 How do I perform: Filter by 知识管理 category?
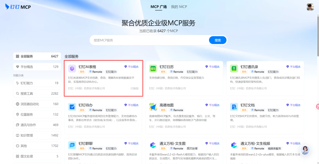(37, 135)
